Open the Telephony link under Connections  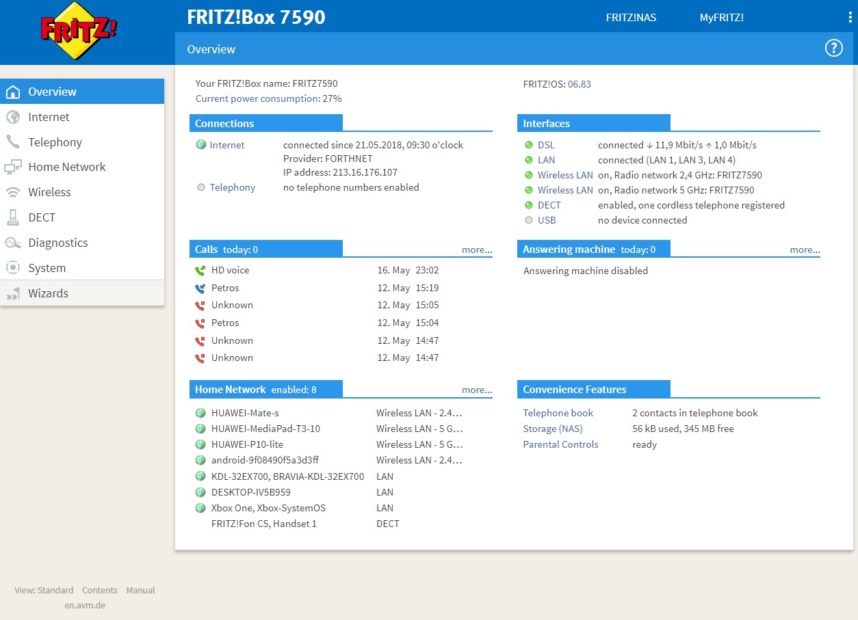(x=233, y=187)
